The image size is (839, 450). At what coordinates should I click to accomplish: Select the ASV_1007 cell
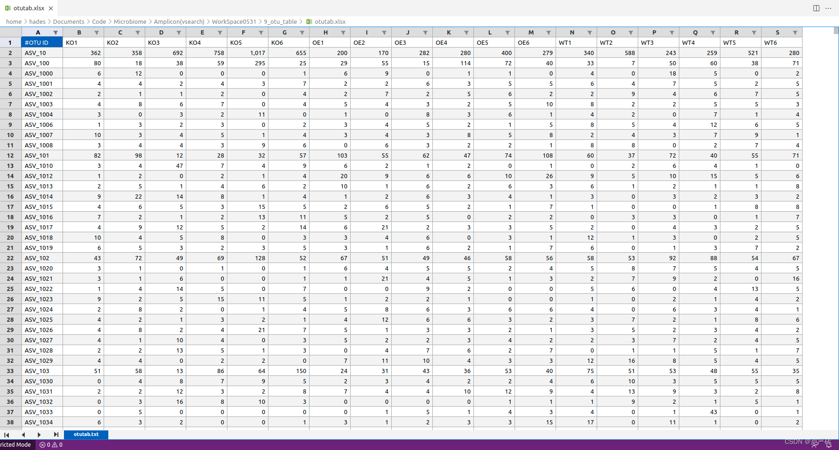tap(42, 135)
